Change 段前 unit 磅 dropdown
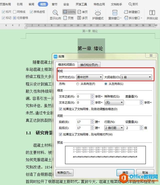This screenshot has height=185, width=160. coord(97,122)
